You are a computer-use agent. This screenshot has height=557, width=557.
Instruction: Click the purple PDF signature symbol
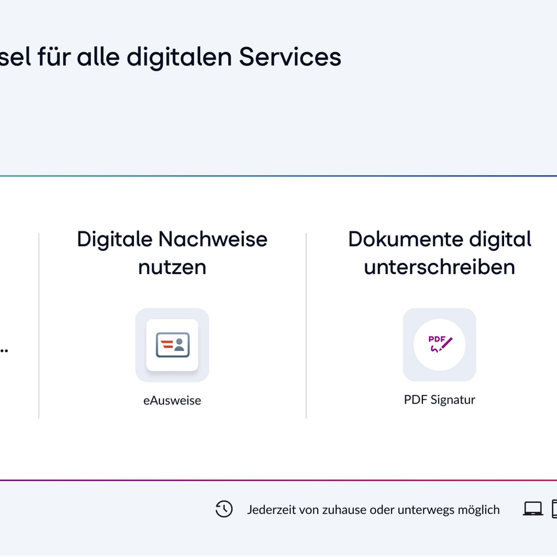coord(439,343)
